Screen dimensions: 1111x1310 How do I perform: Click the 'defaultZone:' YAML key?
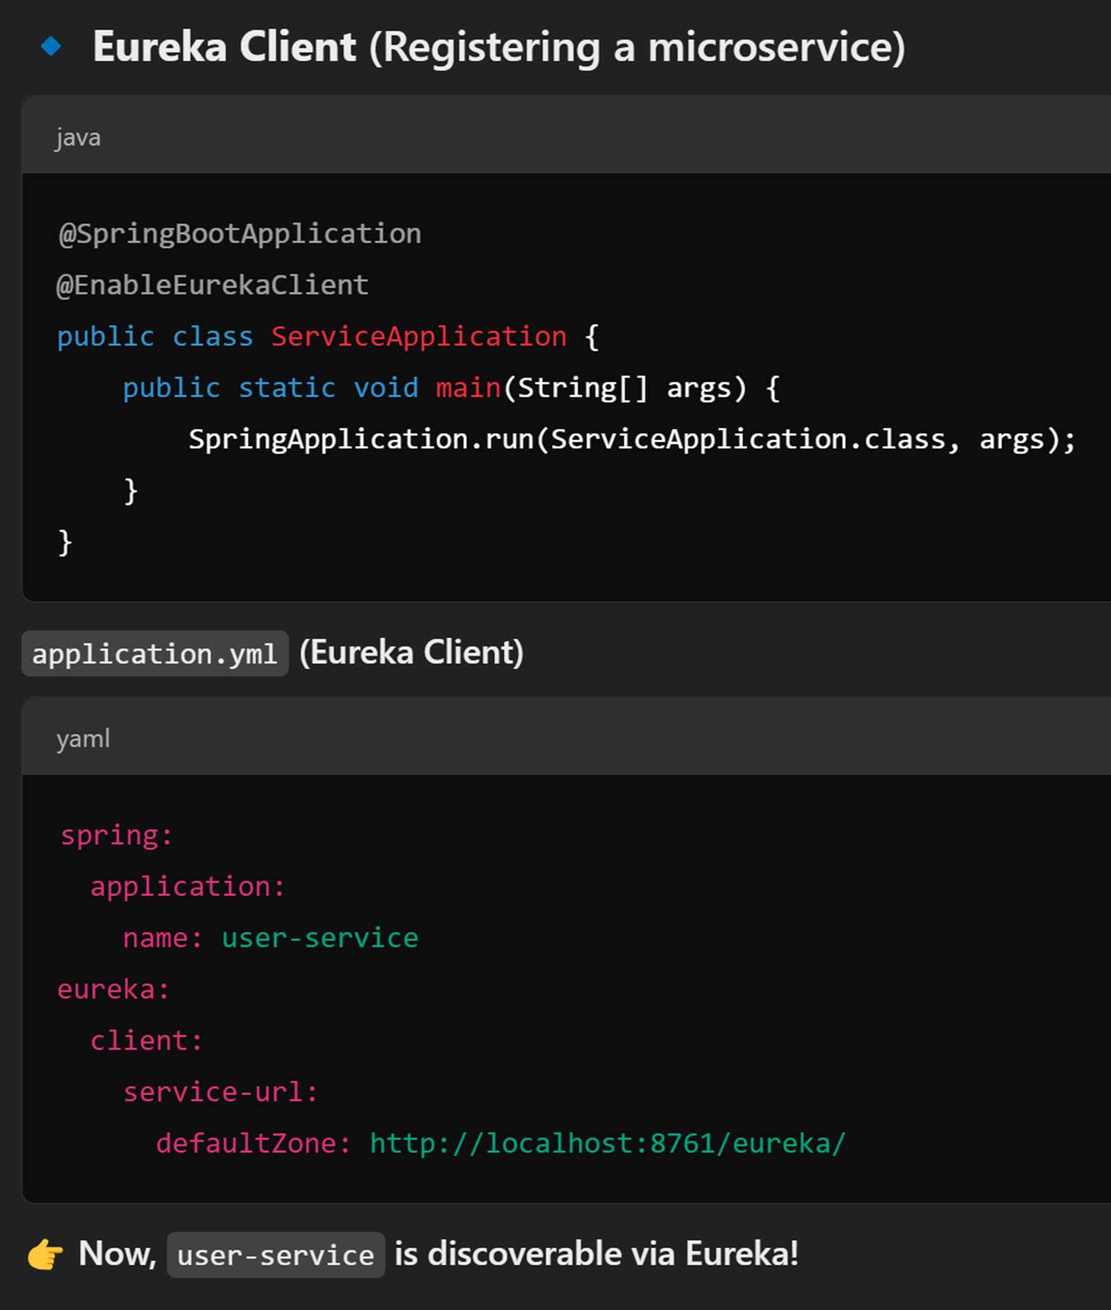pos(254,1144)
